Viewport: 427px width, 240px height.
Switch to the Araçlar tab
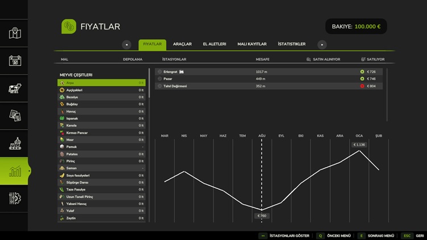pos(182,44)
